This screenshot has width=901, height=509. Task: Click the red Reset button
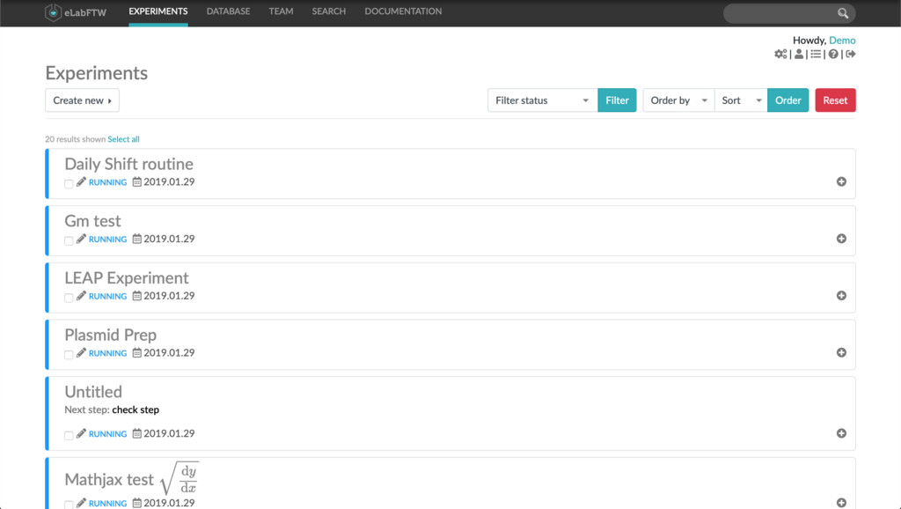(835, 100)
